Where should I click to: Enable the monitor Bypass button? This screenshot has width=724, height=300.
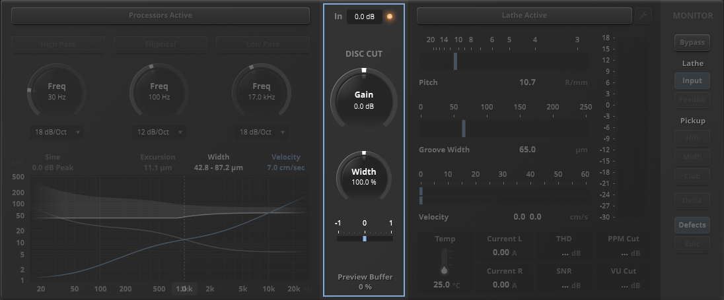[692, 42]
